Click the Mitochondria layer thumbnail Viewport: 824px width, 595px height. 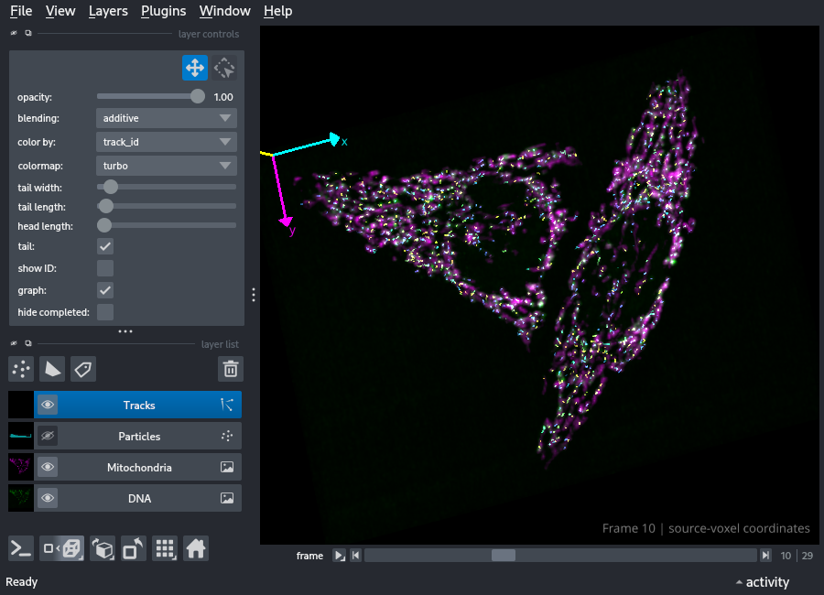tap(21, 467)
